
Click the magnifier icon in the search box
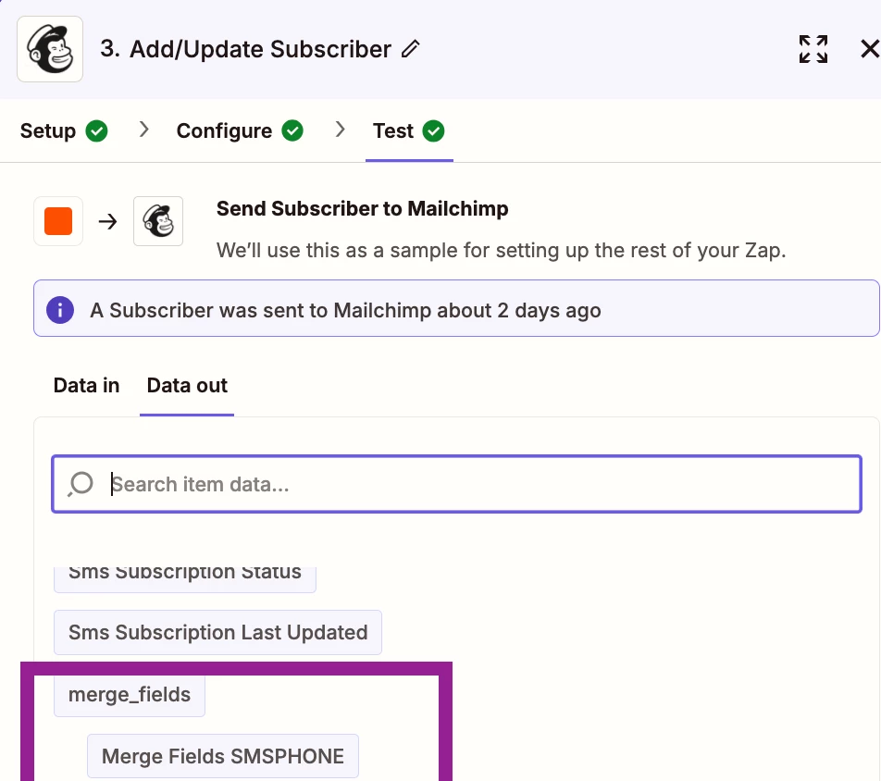81,484
